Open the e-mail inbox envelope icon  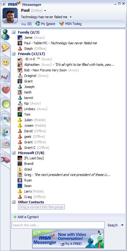pyautogui.click(x=24, y=24)
